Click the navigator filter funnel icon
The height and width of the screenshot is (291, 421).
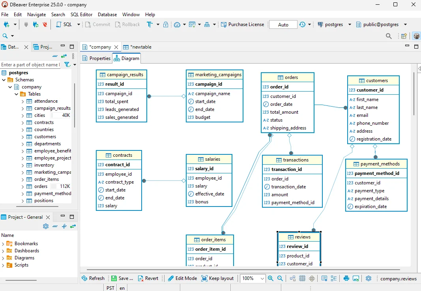pyautogui.click(x=67, y=64)
